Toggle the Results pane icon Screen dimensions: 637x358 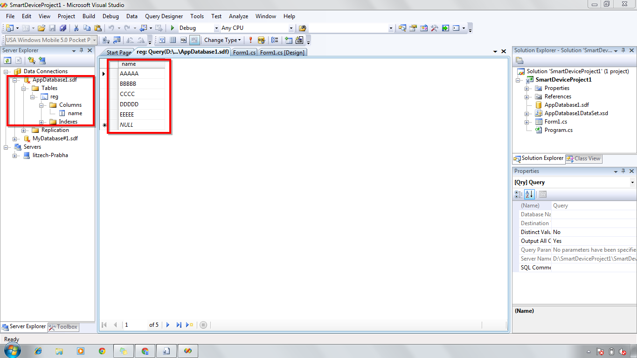click(194, 40)
